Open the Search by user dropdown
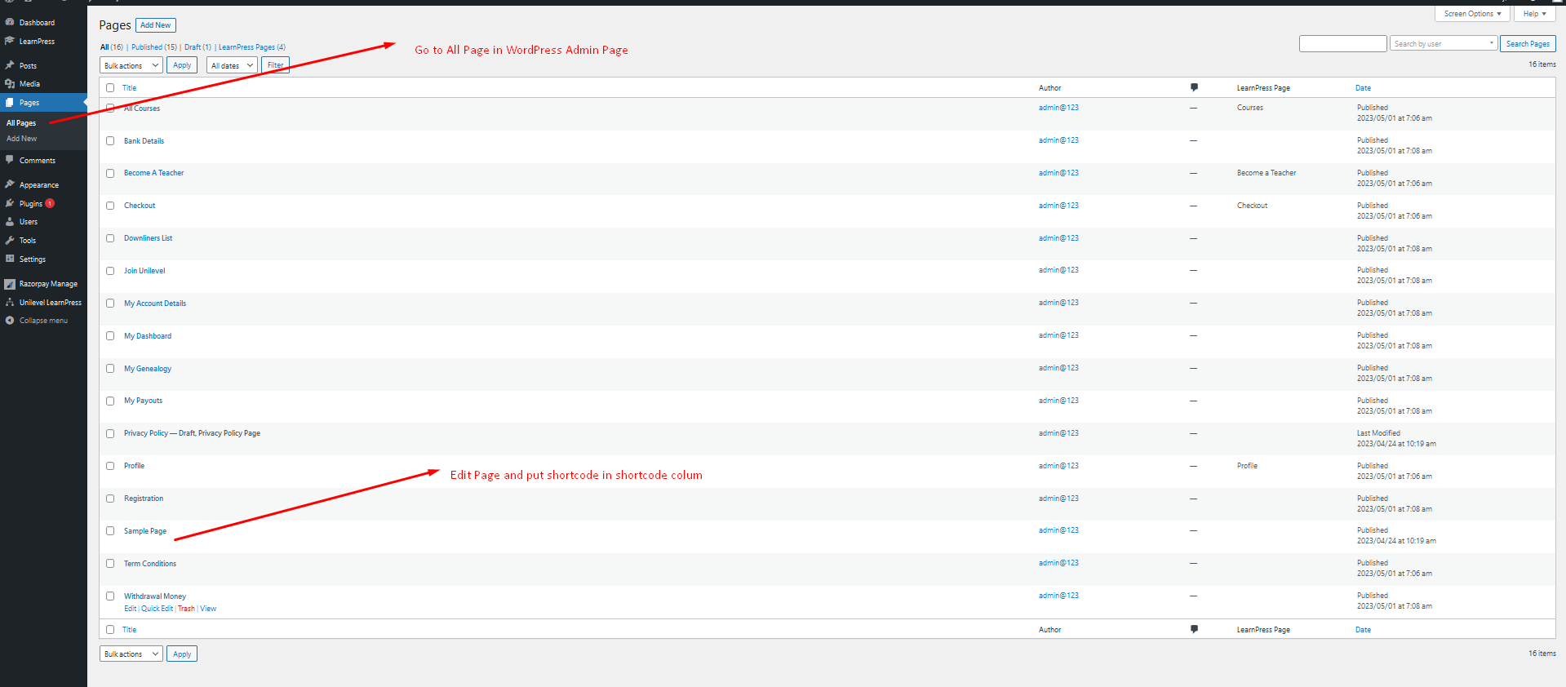Viewport: 1566px width, 687px height. tap(1443, 44)
